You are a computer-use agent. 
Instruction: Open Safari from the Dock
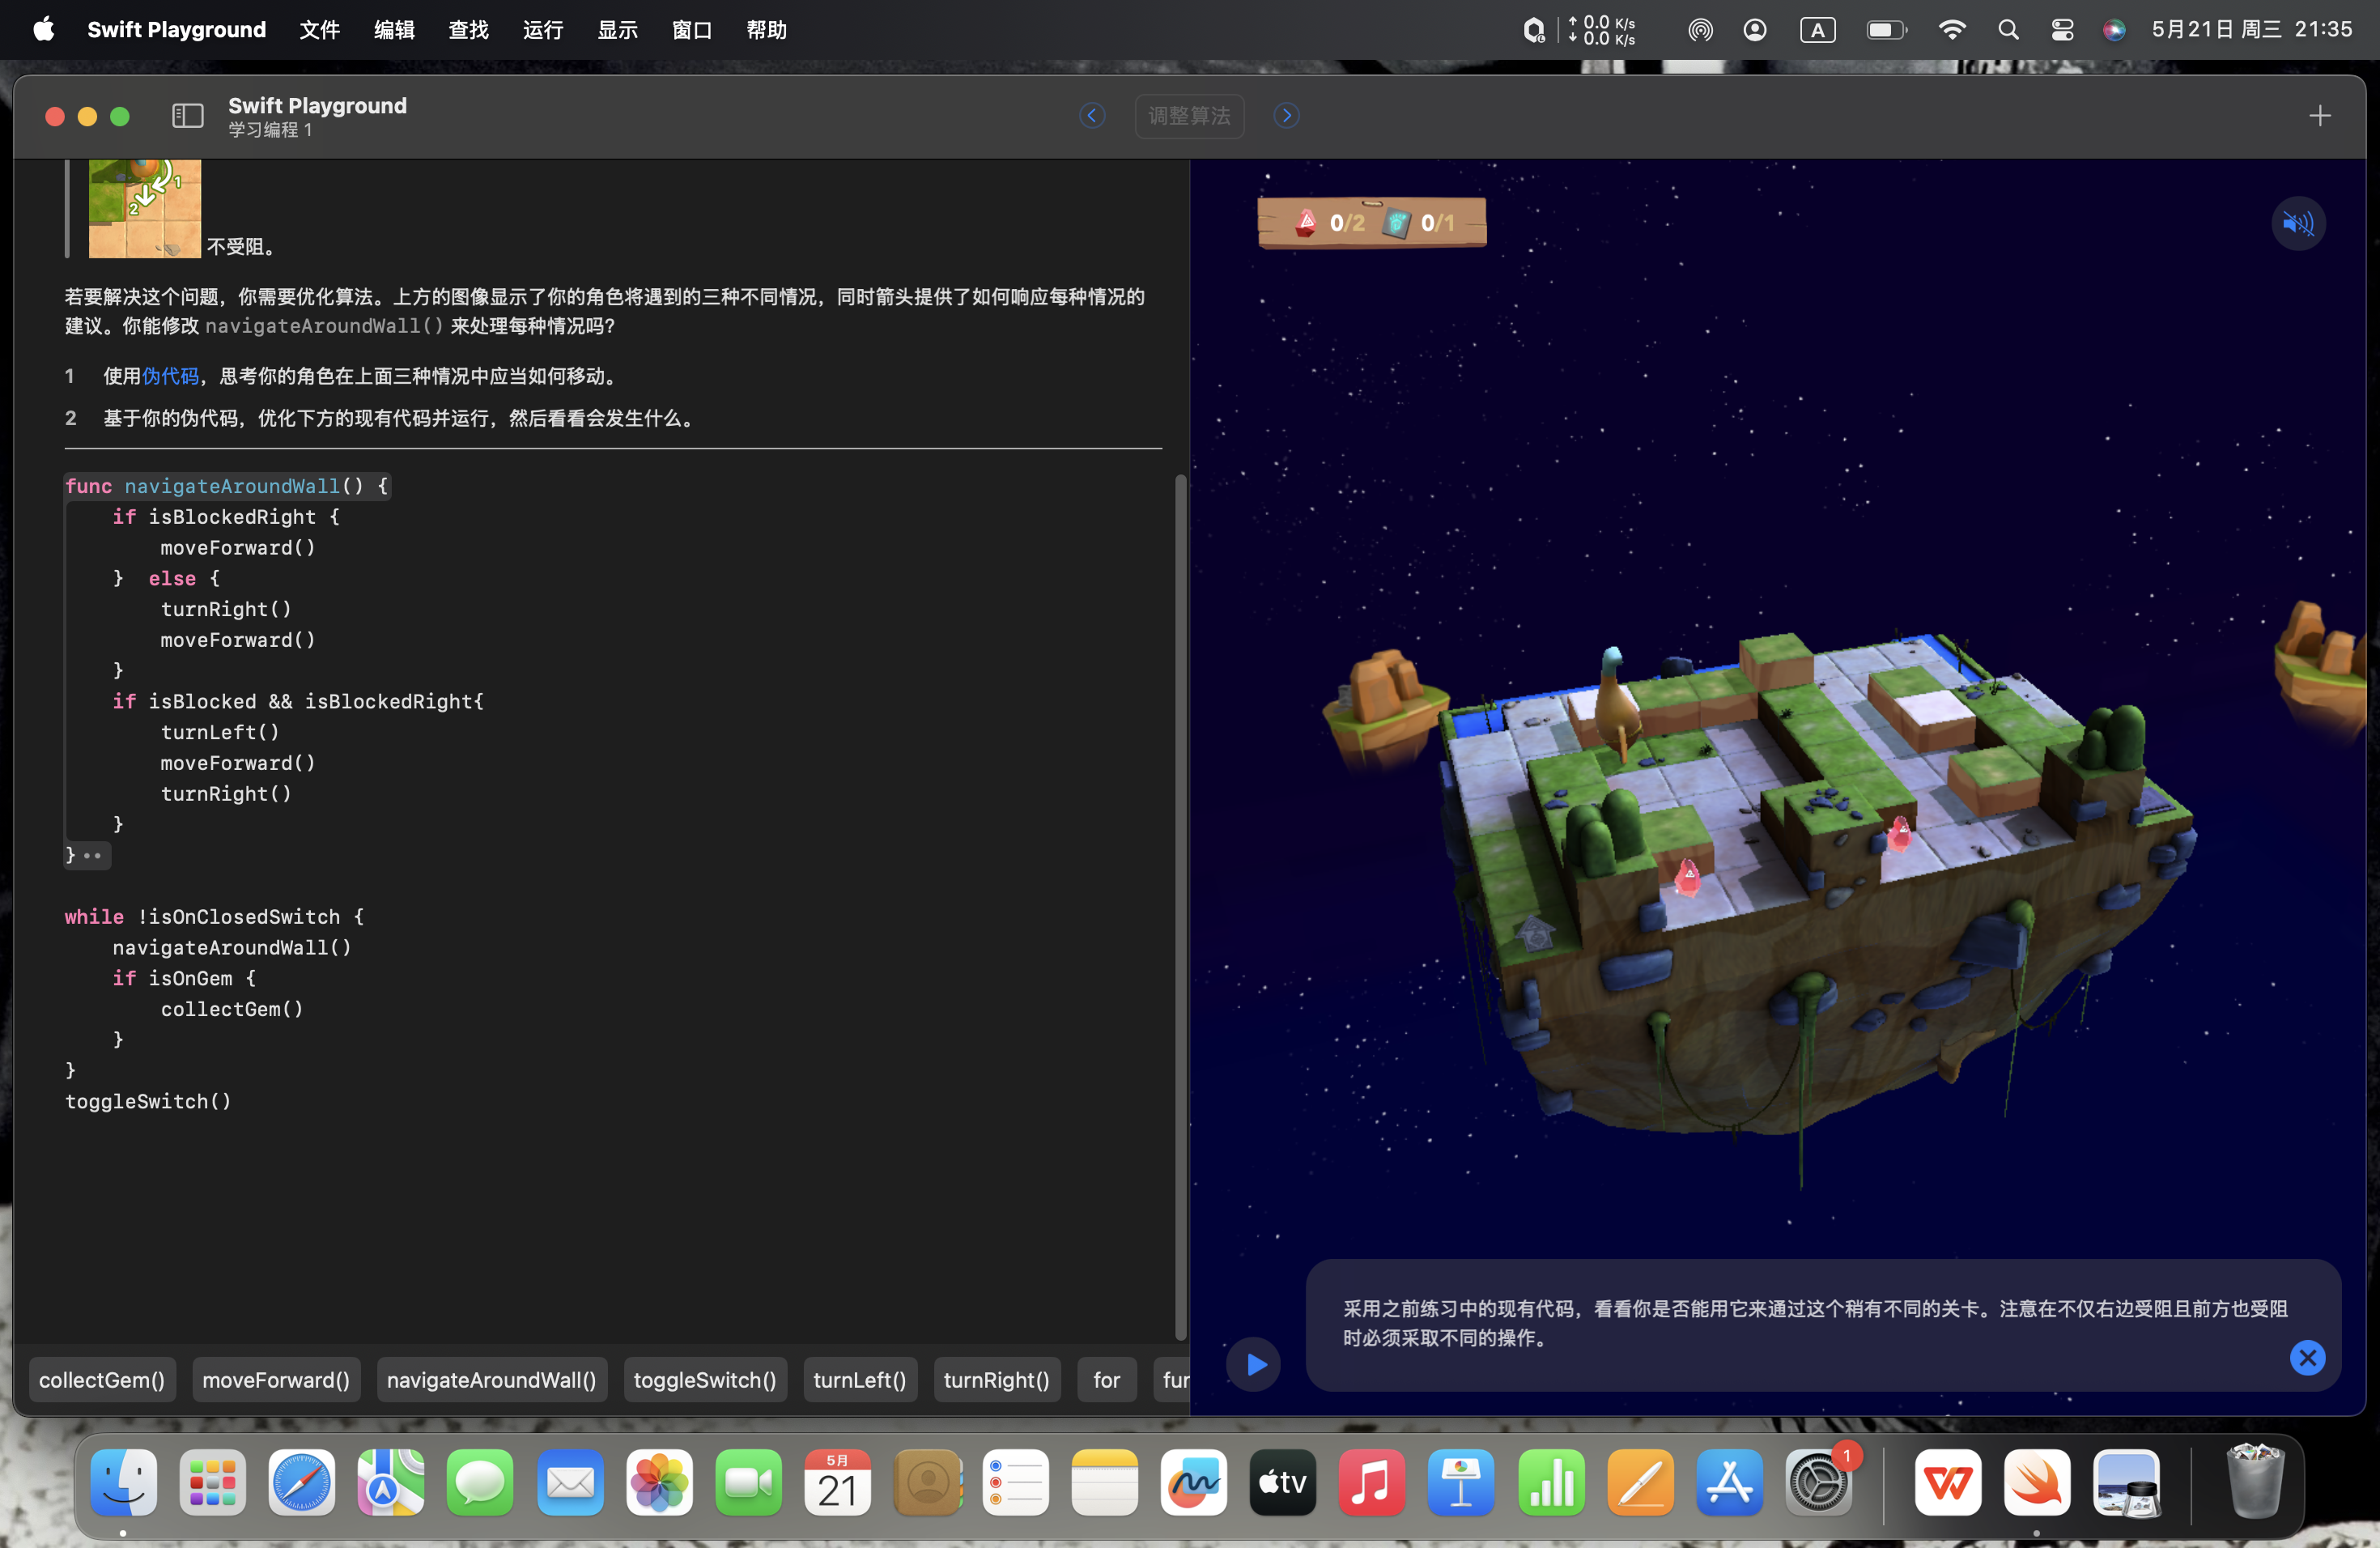(x=302, y=1482)
